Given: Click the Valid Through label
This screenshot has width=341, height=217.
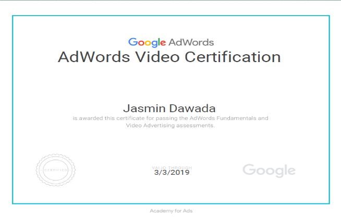Looking at the screenshot, I should pyautogui.click(x=170, y=167).
